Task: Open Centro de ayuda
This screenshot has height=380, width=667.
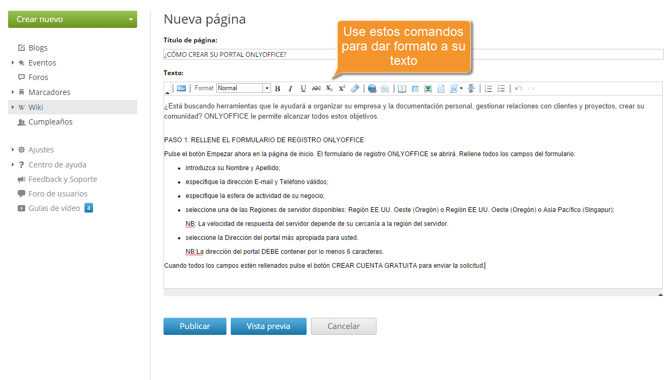Action: (57, 165)
